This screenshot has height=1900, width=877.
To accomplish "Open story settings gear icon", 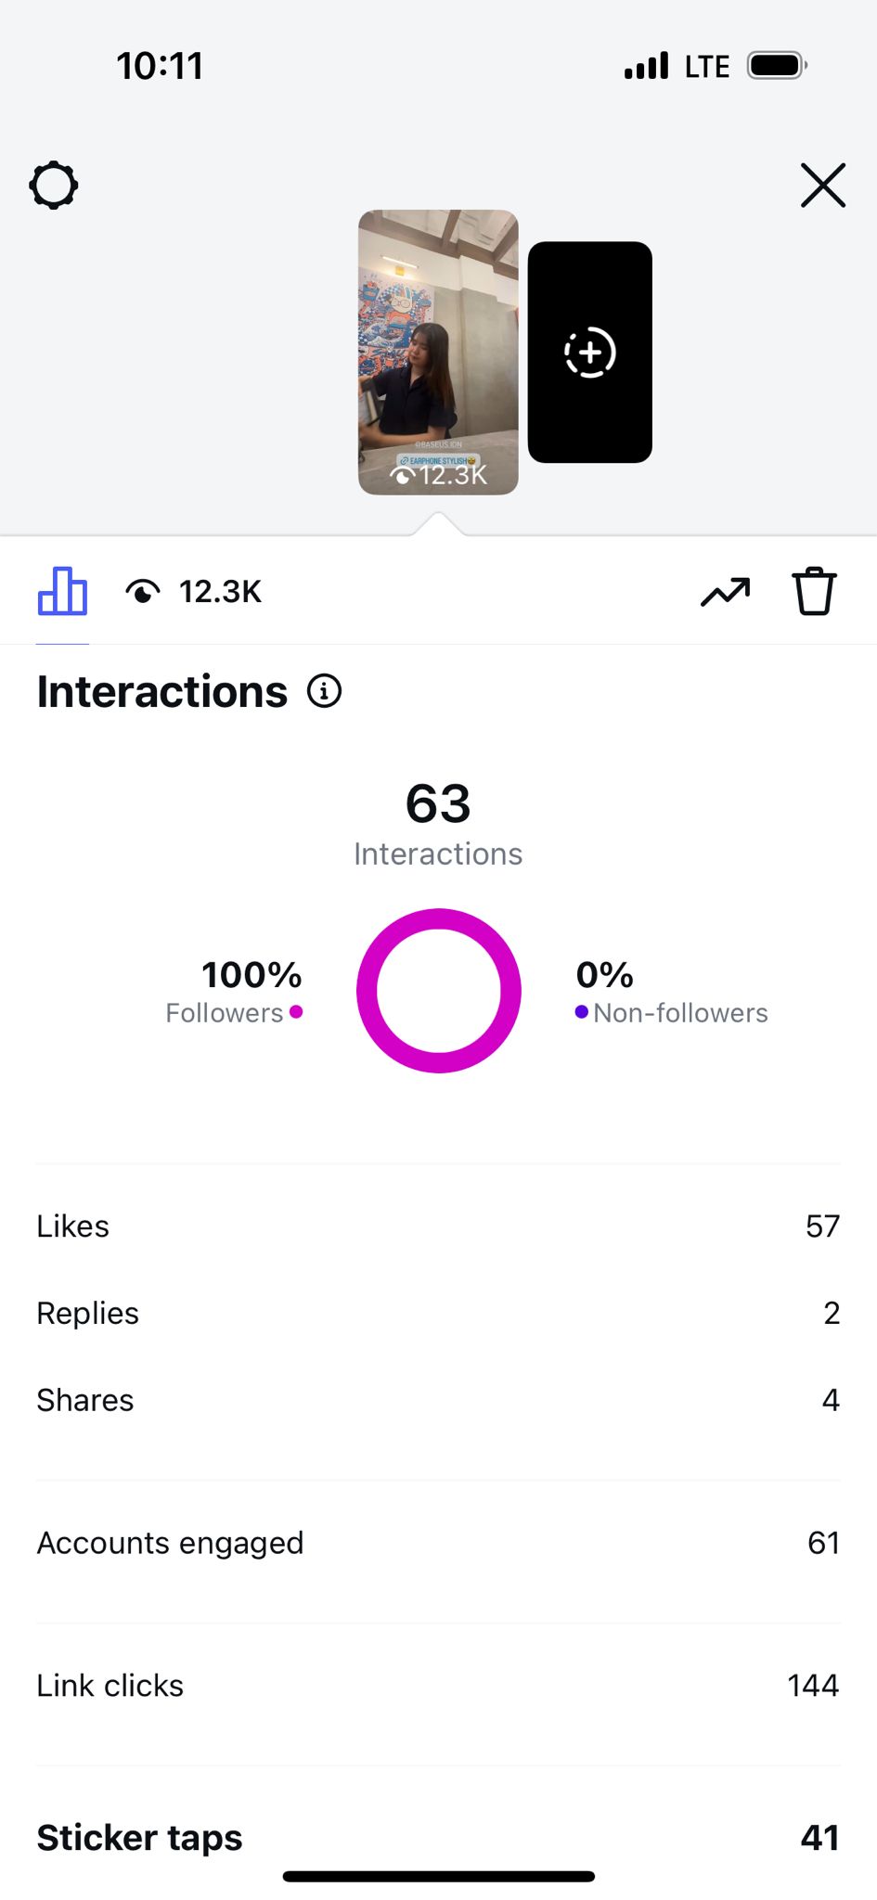I will pyautogui.click(x=54, y=186).
